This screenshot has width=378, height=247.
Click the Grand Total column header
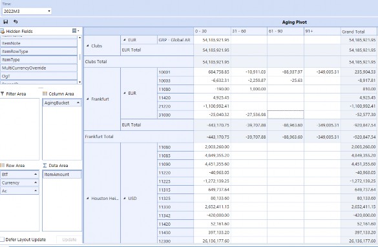(x=359, y=31)
